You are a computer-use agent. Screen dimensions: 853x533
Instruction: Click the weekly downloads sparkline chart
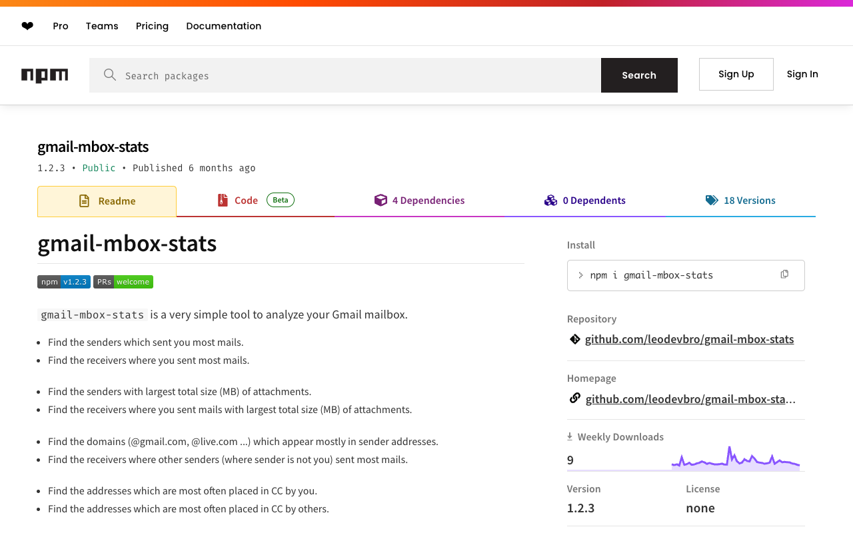pos(736,458)
